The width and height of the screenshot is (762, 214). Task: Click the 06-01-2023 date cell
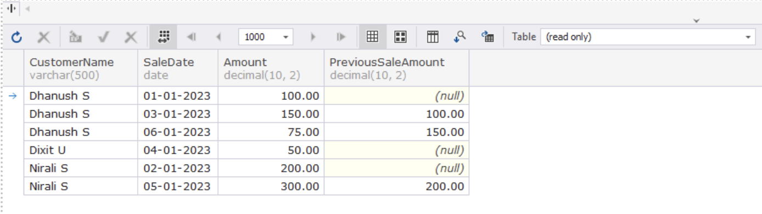(x=178, y=132)
